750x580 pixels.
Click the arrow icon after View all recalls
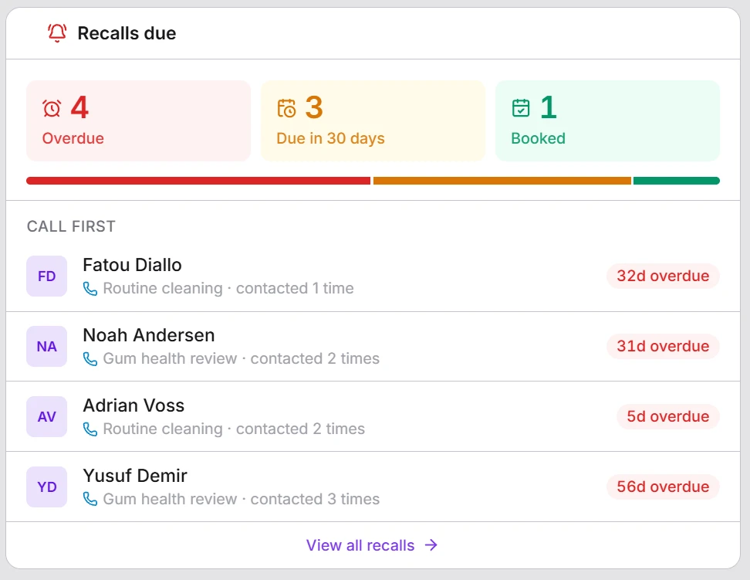pyautogui.click(x=431, y=545)
